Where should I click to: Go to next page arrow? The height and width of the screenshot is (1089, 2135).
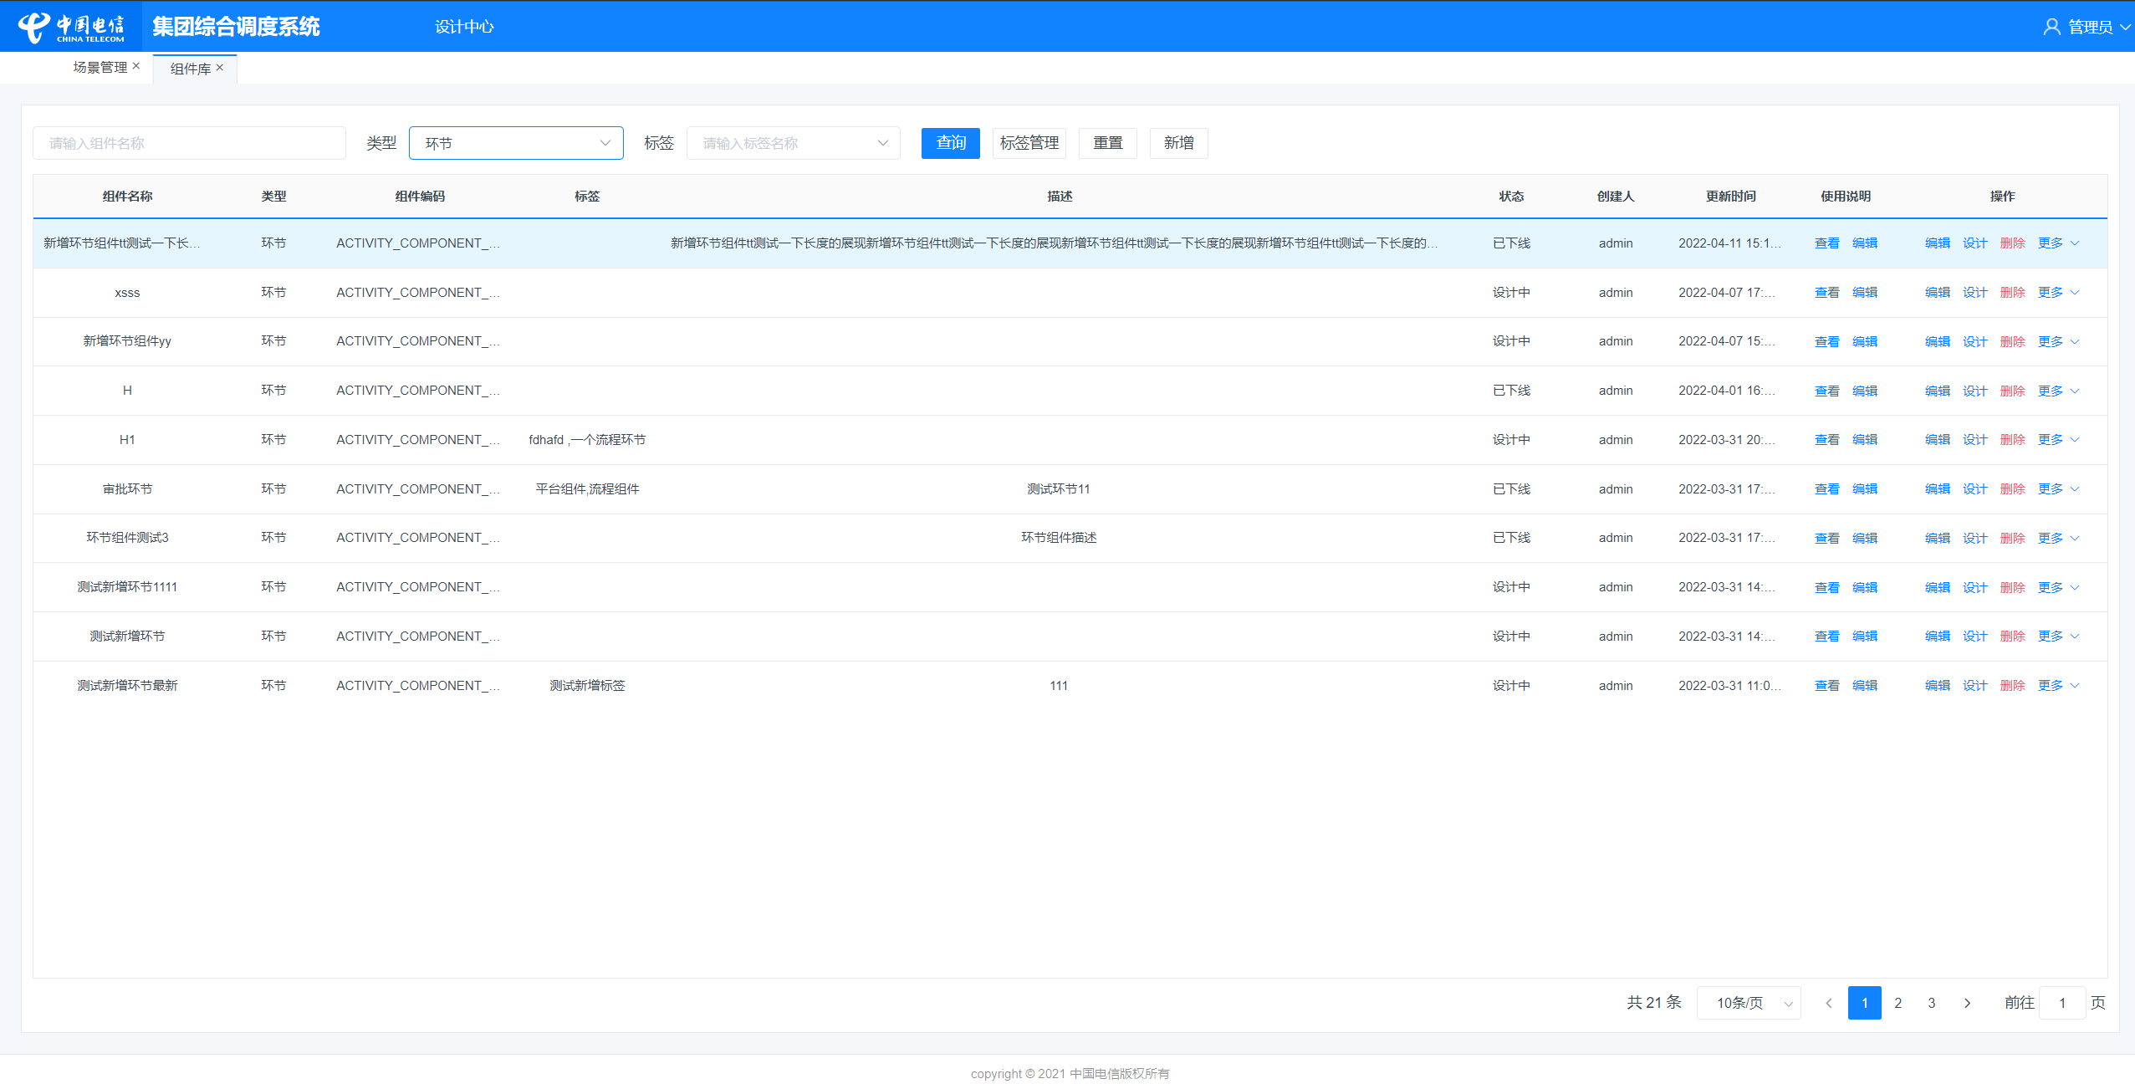coord(1967,1003)
